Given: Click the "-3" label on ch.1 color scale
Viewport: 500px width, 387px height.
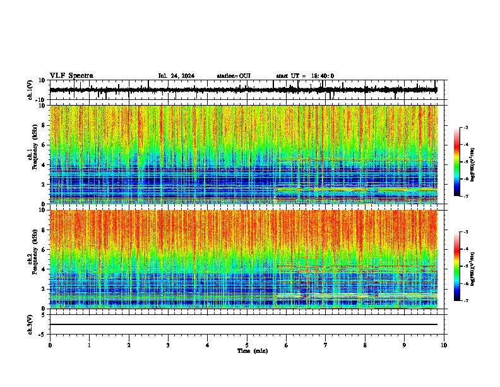Looking at the screenshot, I should tap(465, 127).
